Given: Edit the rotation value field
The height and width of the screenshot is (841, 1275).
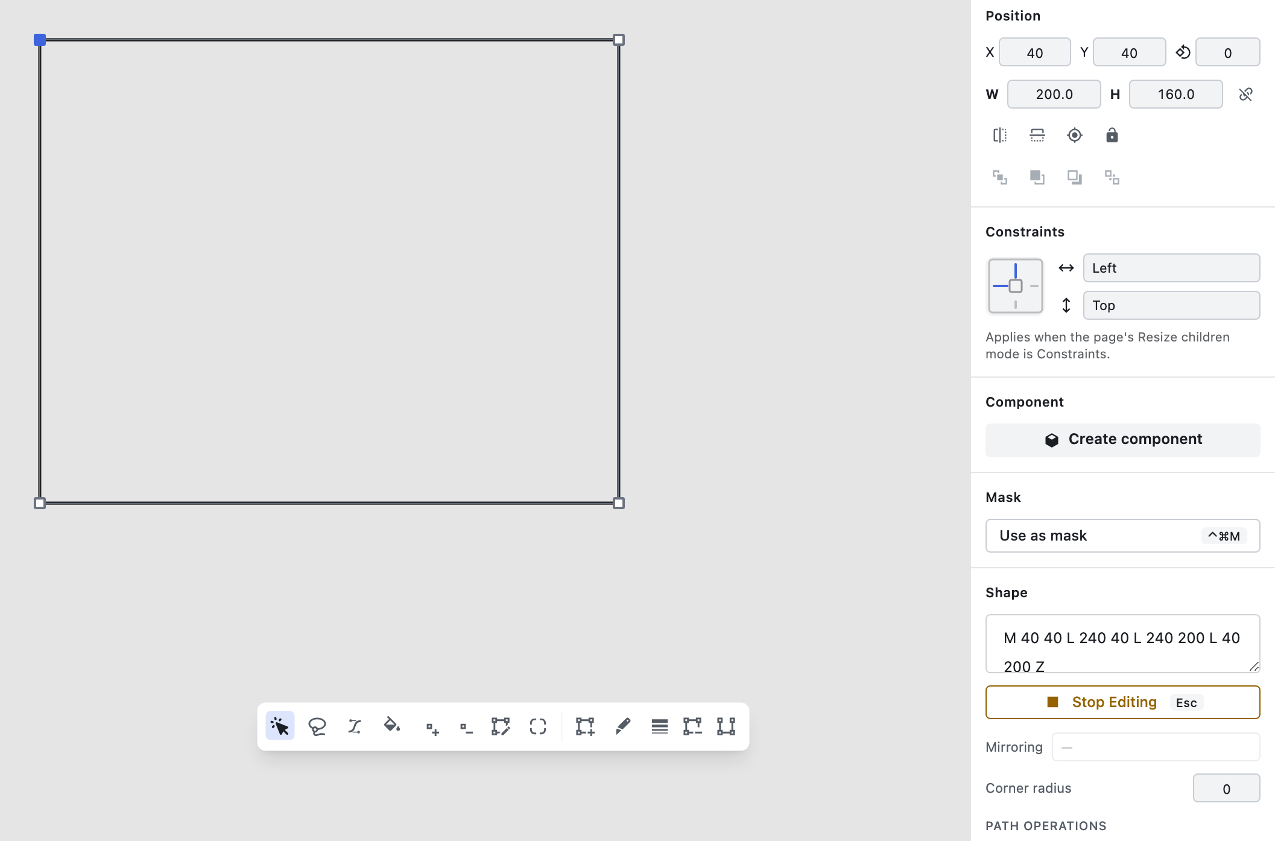Looking at the screenshot, I should pyautogui.click(x=1227, y=52).
